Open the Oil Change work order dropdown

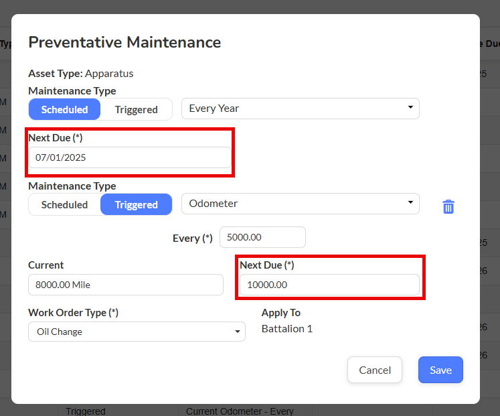pyautogui.click(x=137, y=332)
